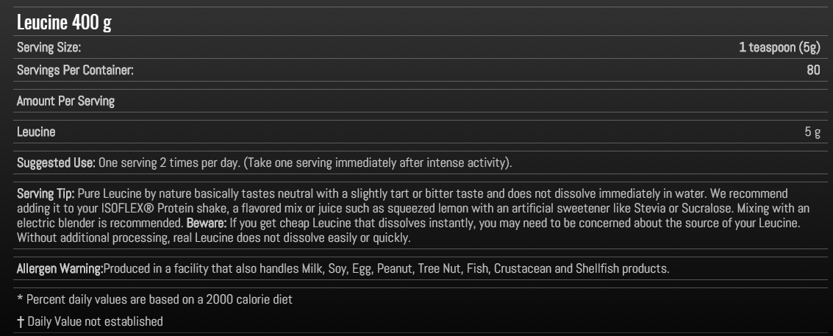Click the Allergen Warning bold label
The image size is (833, 336).
(60, 268)
